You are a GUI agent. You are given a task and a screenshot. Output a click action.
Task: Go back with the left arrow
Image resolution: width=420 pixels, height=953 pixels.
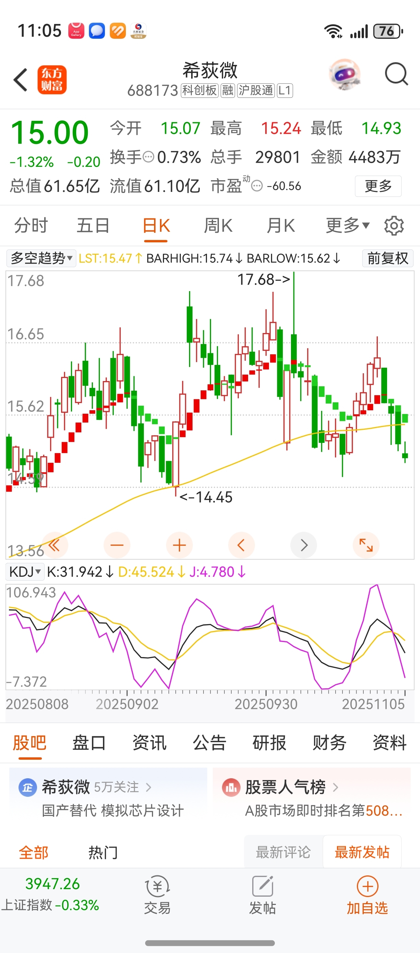(x=20, y=80)
